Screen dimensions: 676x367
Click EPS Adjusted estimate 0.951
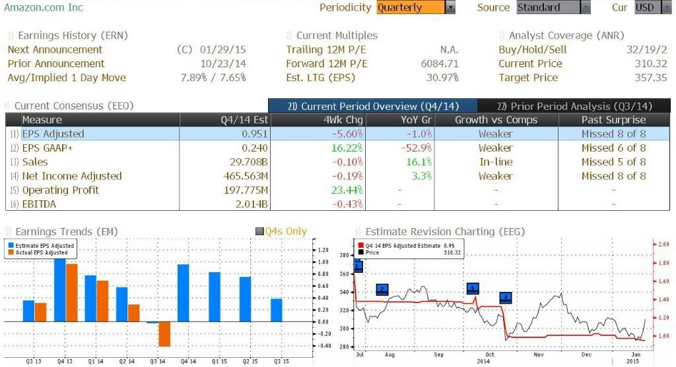(255, 134)
